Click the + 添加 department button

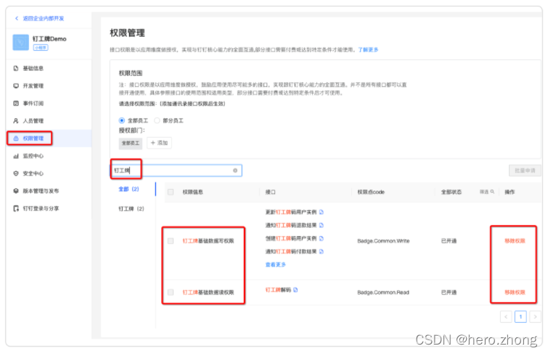159,143
